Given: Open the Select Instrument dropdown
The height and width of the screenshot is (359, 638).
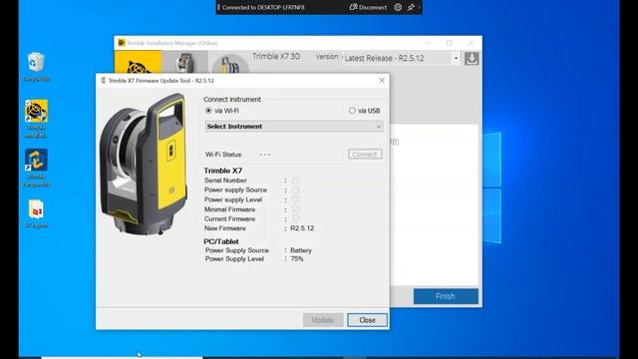Looking at the screenshot, I should [294, 127].
